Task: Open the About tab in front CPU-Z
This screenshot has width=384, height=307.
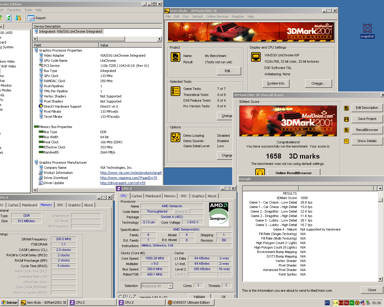Action: click(212, 196)
